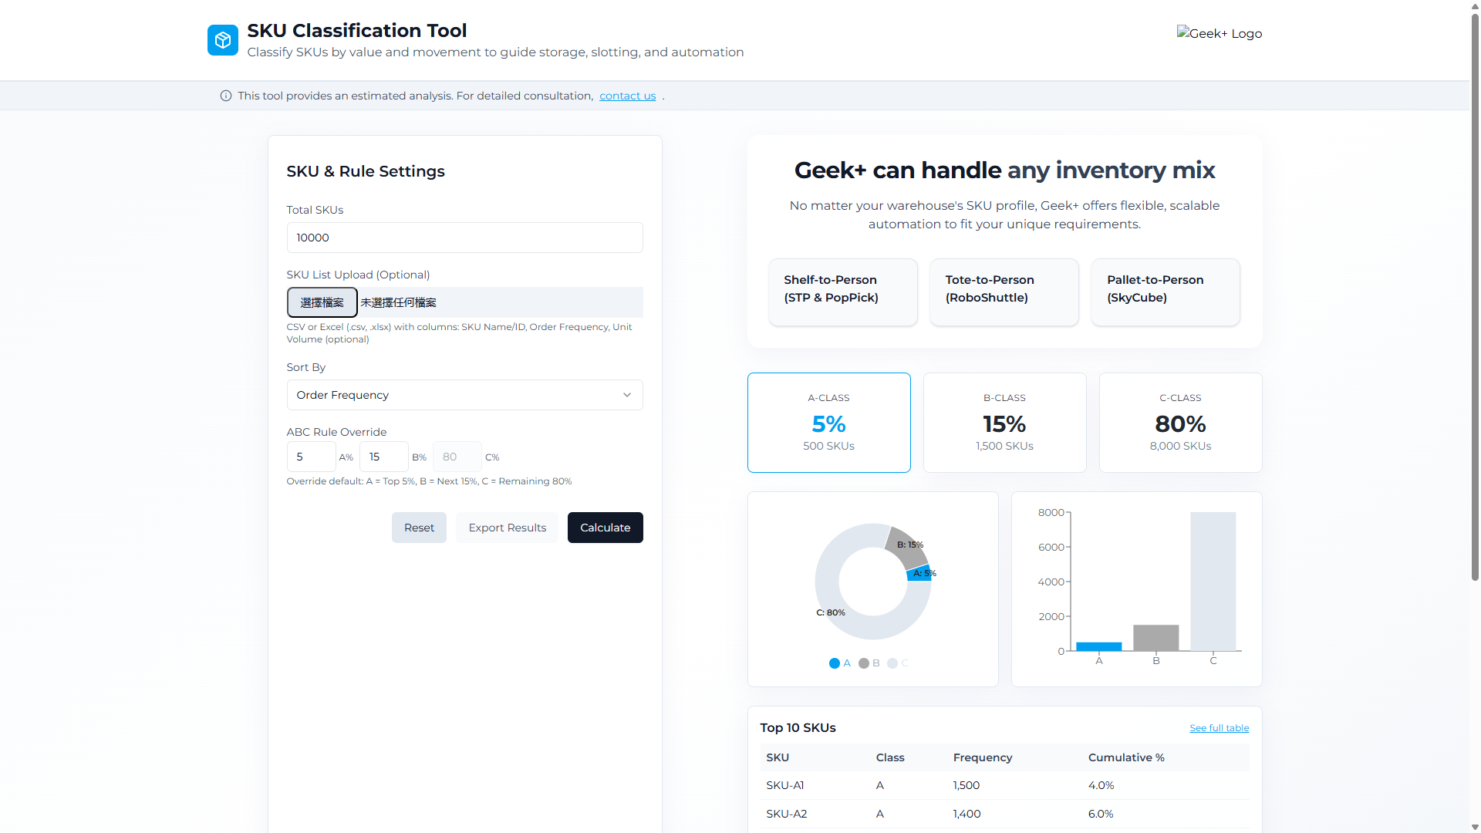Select the A-CLASS summary card

coord(828,422)
